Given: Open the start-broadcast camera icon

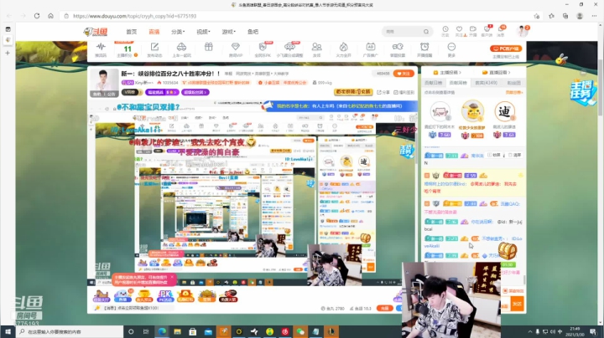Looking at the screenshot, I should (x=473, y=31).
